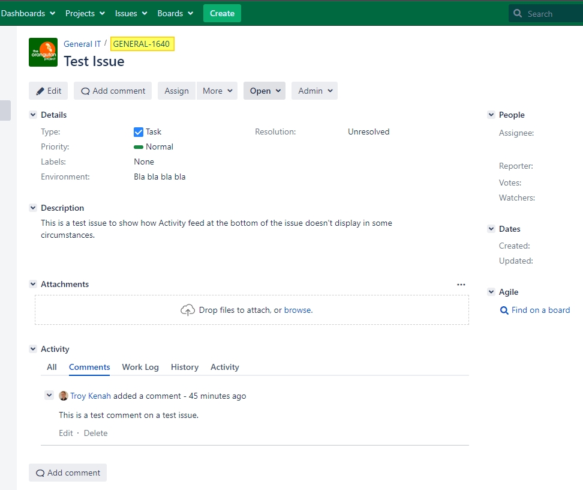Click the test comment body text
The image size is (583, 490).
(x=128, y=415)
